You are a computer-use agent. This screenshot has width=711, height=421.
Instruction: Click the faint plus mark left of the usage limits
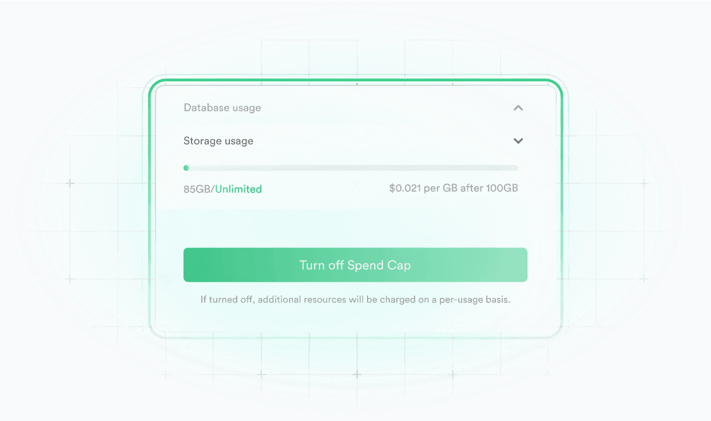[70, 183]
